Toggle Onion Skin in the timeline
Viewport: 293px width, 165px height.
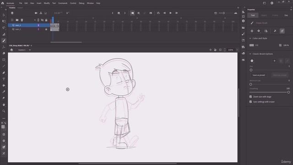[x=132, y=13]
